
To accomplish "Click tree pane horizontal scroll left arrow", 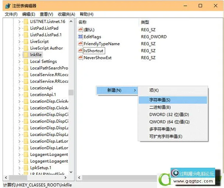I will coord(6,178).
